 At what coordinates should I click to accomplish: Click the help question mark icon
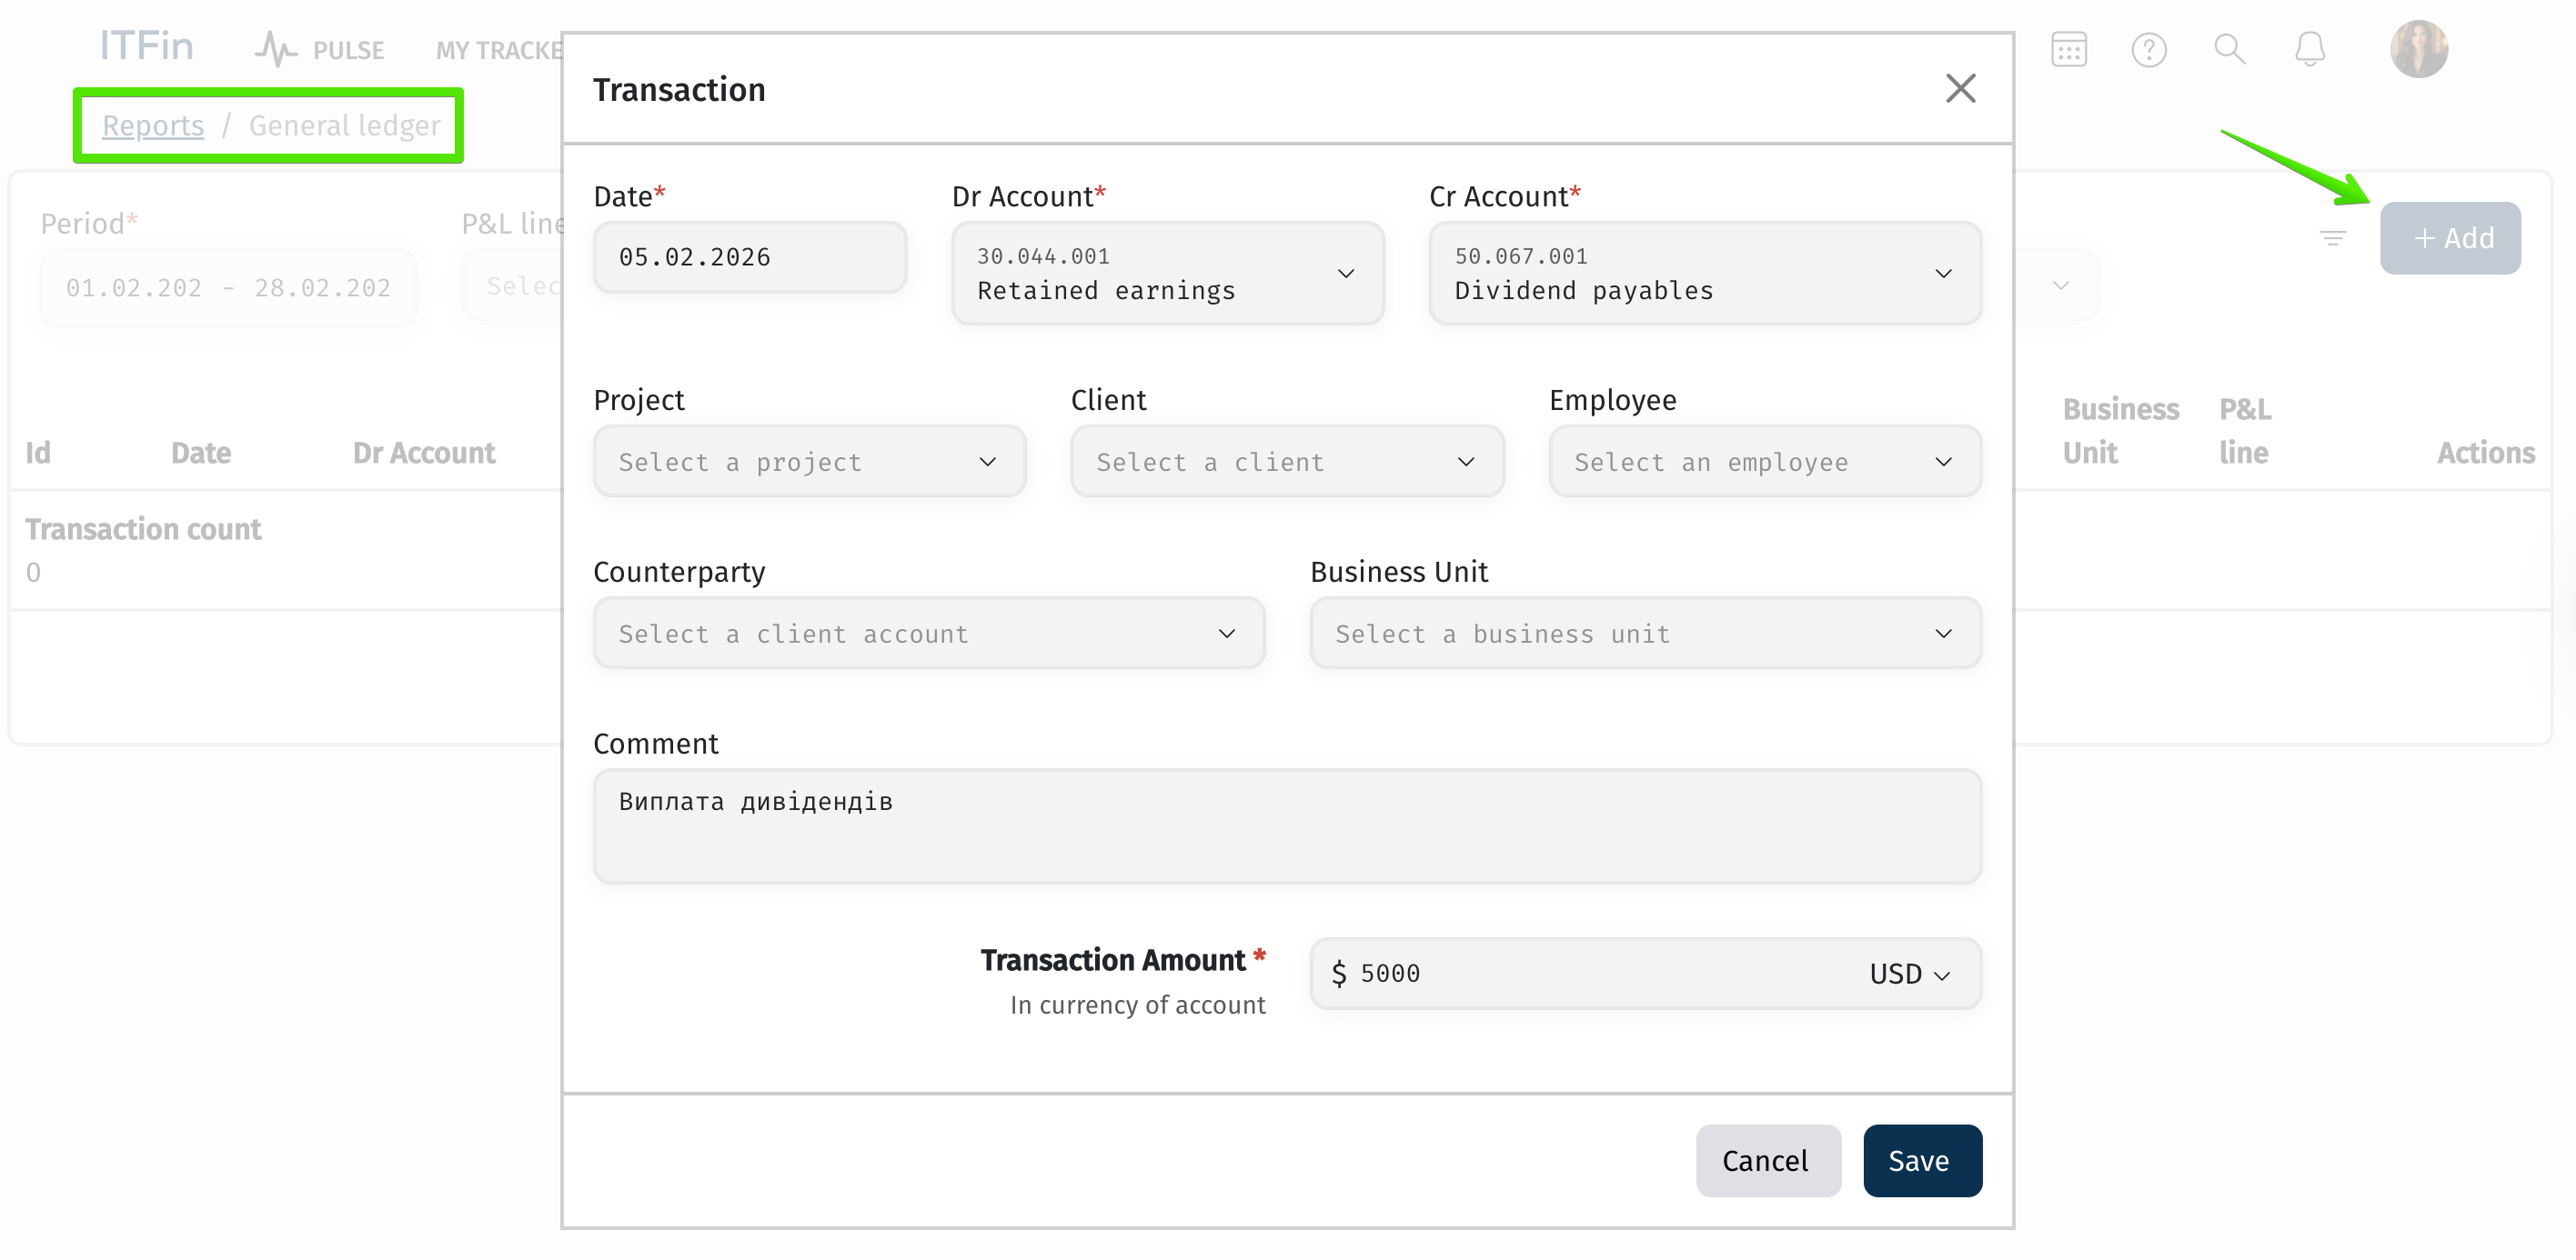pos(2148,49)
